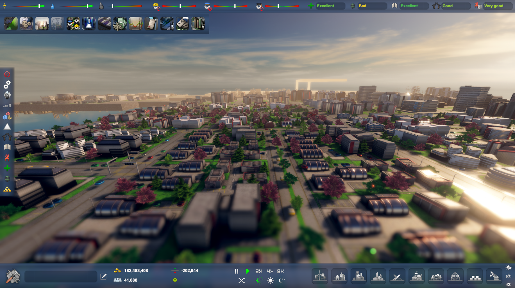Pause the simulation

coord(237,271)
